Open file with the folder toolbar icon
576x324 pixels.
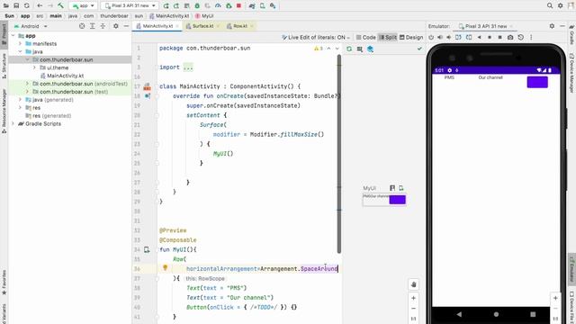click(6, 6)
